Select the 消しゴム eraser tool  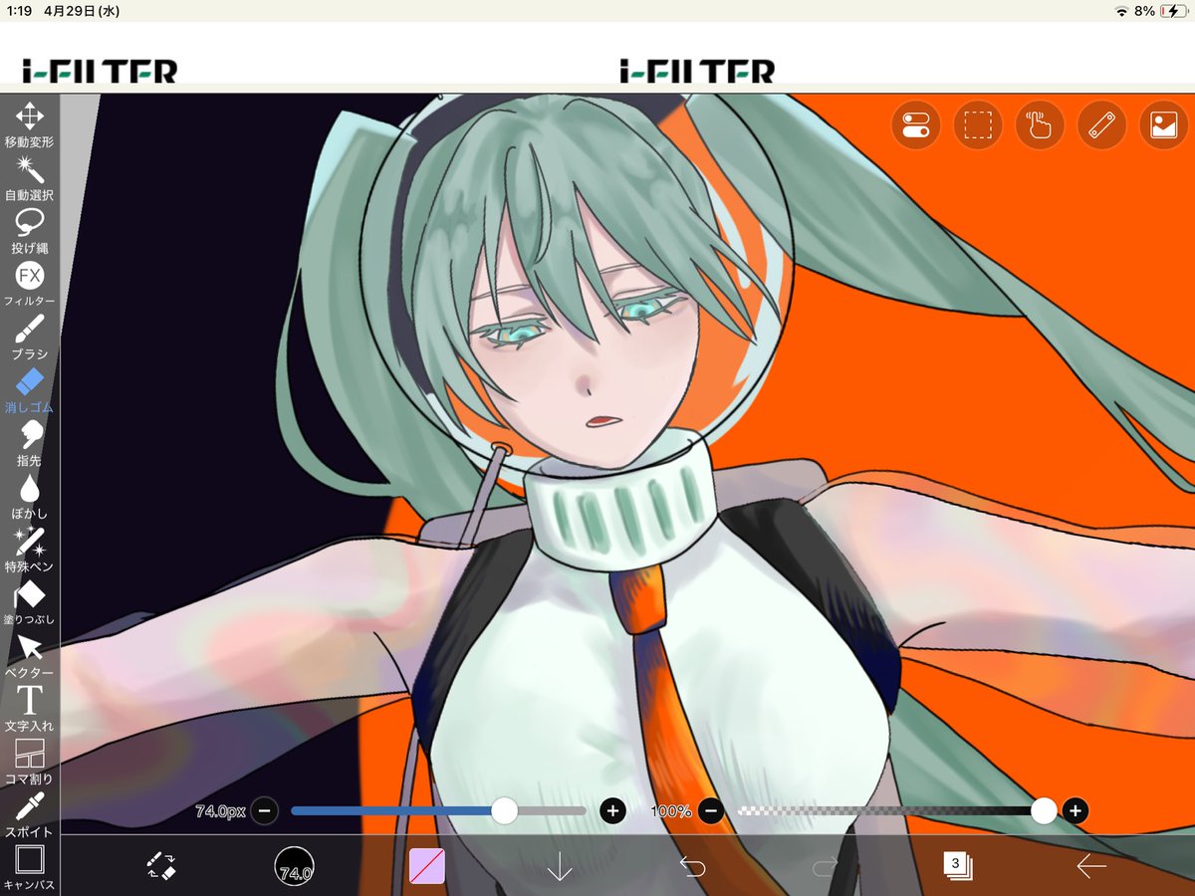pyautogui.click(x=30, y=390)
